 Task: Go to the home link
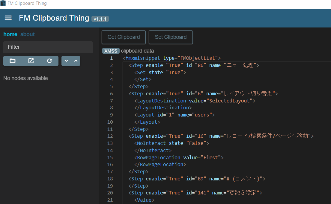point(10,34)
